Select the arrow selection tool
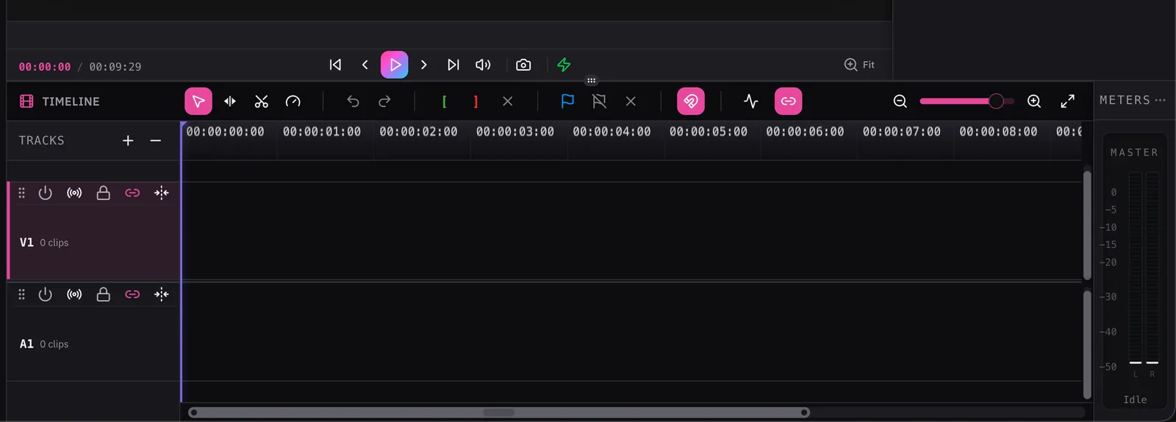The width and height of the screenshot is (1176, 422). (198, 101)
